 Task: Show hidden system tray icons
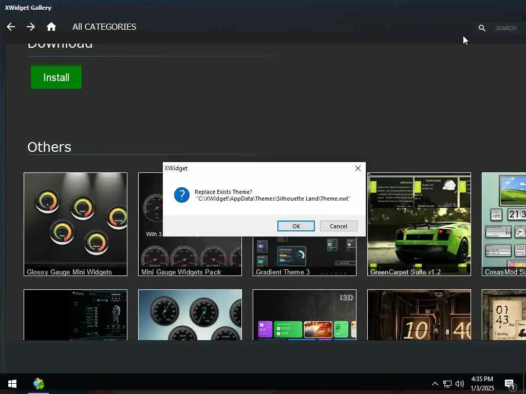click(435, 384)
